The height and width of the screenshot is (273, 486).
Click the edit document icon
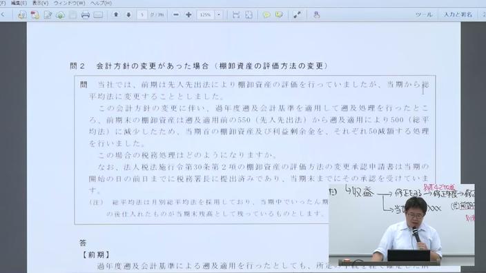coord(48,15)
